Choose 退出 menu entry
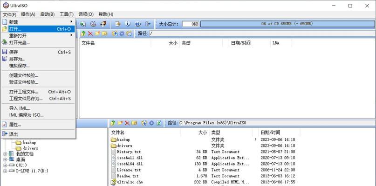This screenshot has width=376, height=186. pyautogui.click(x=38, y=134)
